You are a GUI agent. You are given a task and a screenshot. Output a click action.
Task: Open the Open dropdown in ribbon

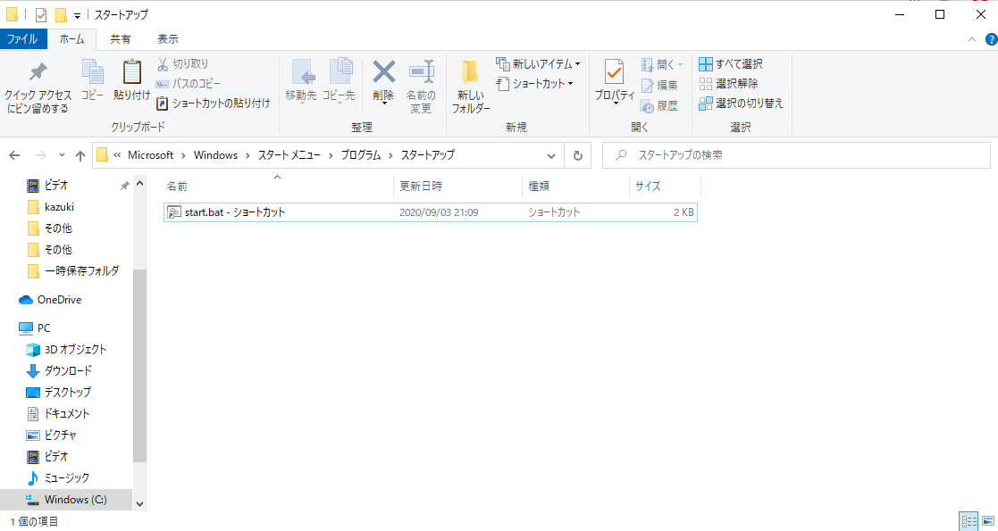pos(662,64)
